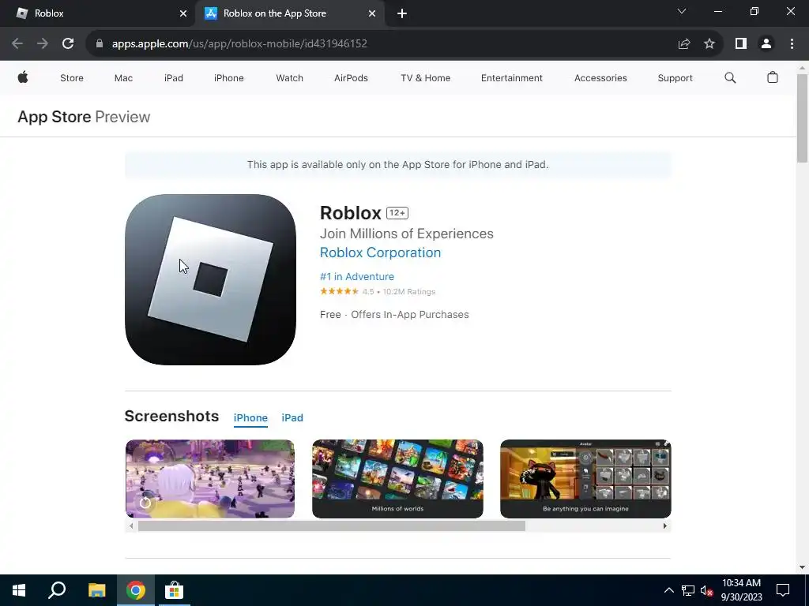Click the page scrollbar down arrow
The height and width of the screenshot is (606, 809).
pos(802,567)
